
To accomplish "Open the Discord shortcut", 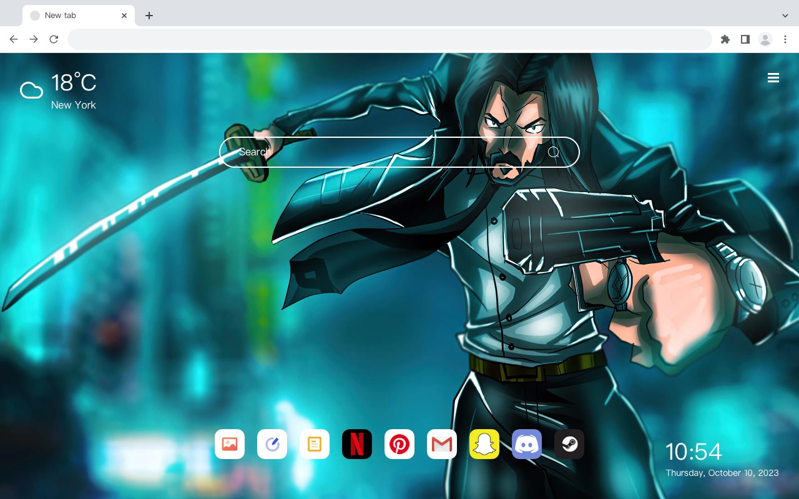I will pos(527,444).
